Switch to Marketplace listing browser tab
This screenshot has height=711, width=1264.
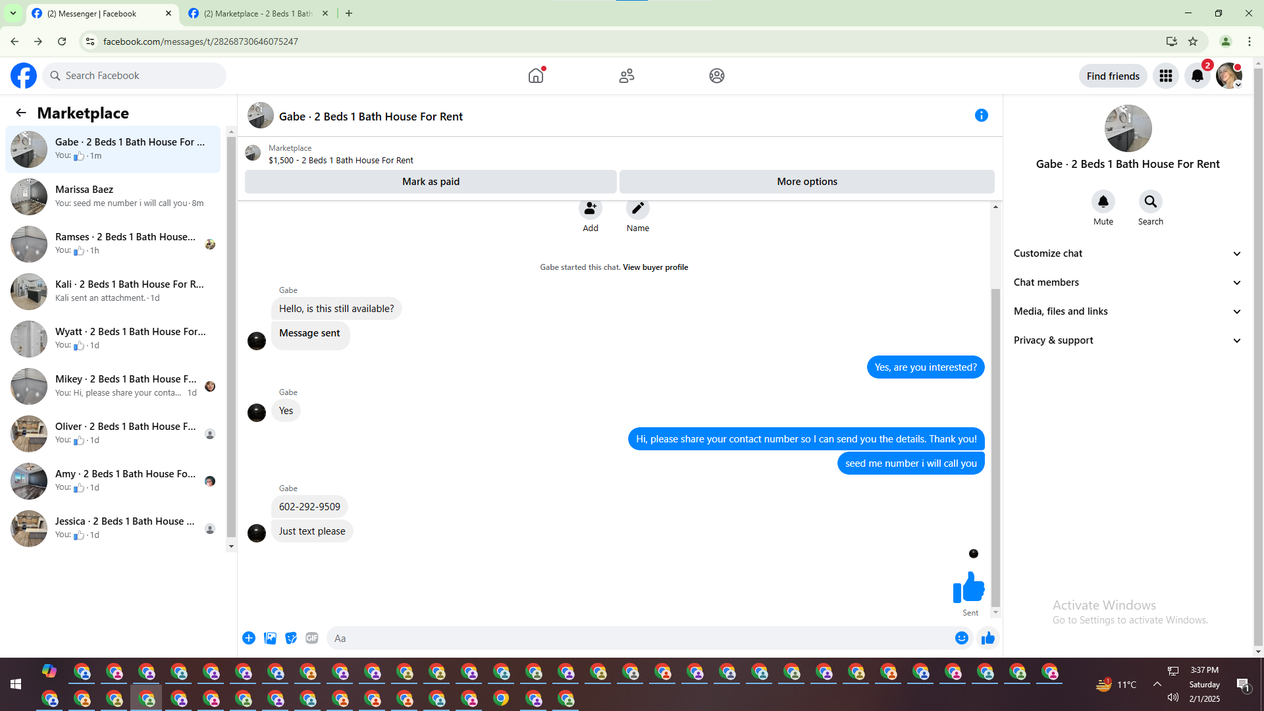(x=258, y=13)
